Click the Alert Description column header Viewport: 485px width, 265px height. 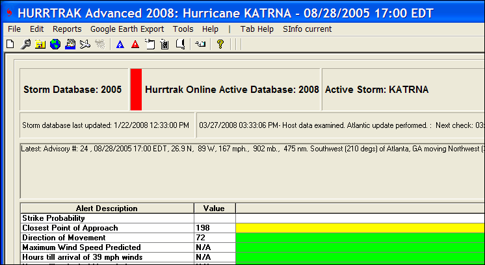point(107,208)
